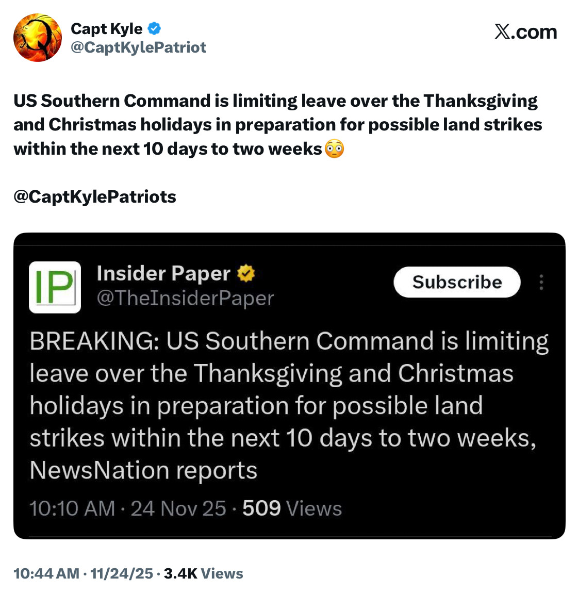Open the quoted post's three-dot menu
This screenshot has height=594, width=578.
click(x=541, y=282)
